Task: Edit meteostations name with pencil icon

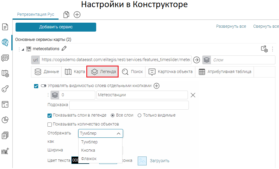Action: point(64,49)
